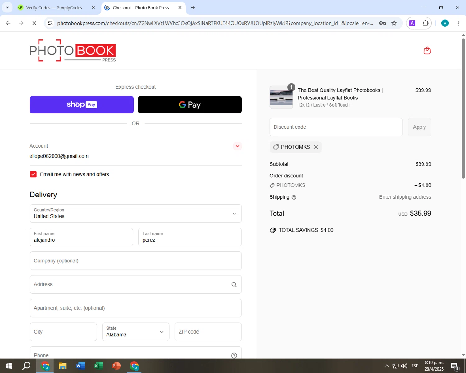466x373 pixels.
Task: Click the Phone input field
Action: coord(136,353)
